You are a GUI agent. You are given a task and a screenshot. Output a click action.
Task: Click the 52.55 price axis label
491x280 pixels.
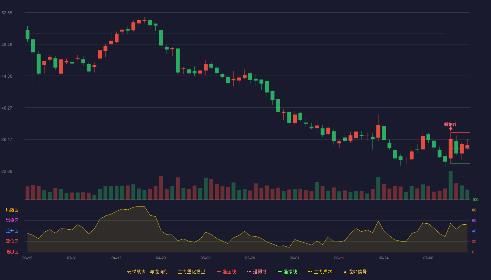(7, 13)
